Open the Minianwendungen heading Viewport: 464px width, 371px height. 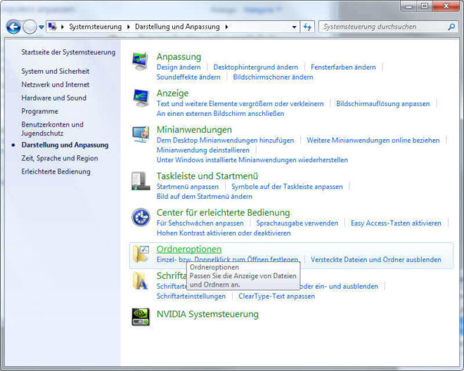[194, 129]
